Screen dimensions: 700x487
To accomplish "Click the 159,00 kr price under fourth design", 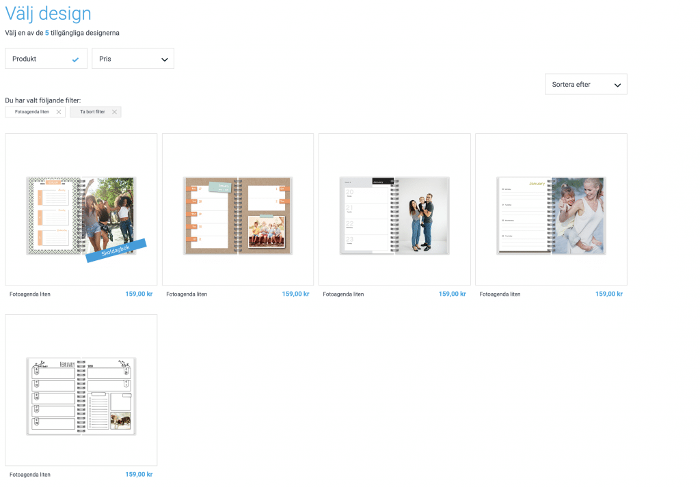I will pyautogui.click(x=608, y=294).
